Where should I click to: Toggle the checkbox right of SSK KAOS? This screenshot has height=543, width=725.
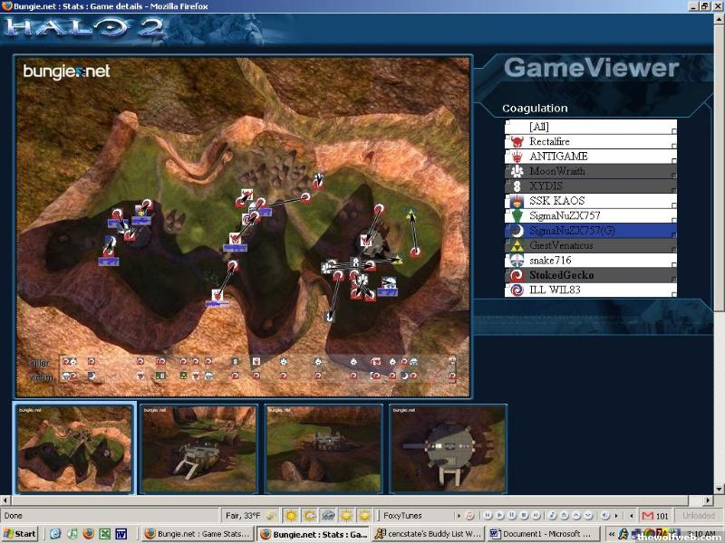coord(673,205)
